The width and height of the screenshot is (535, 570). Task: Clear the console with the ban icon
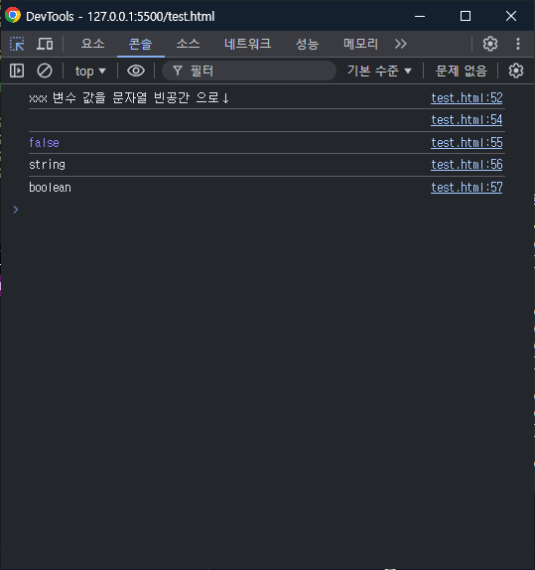45,71
